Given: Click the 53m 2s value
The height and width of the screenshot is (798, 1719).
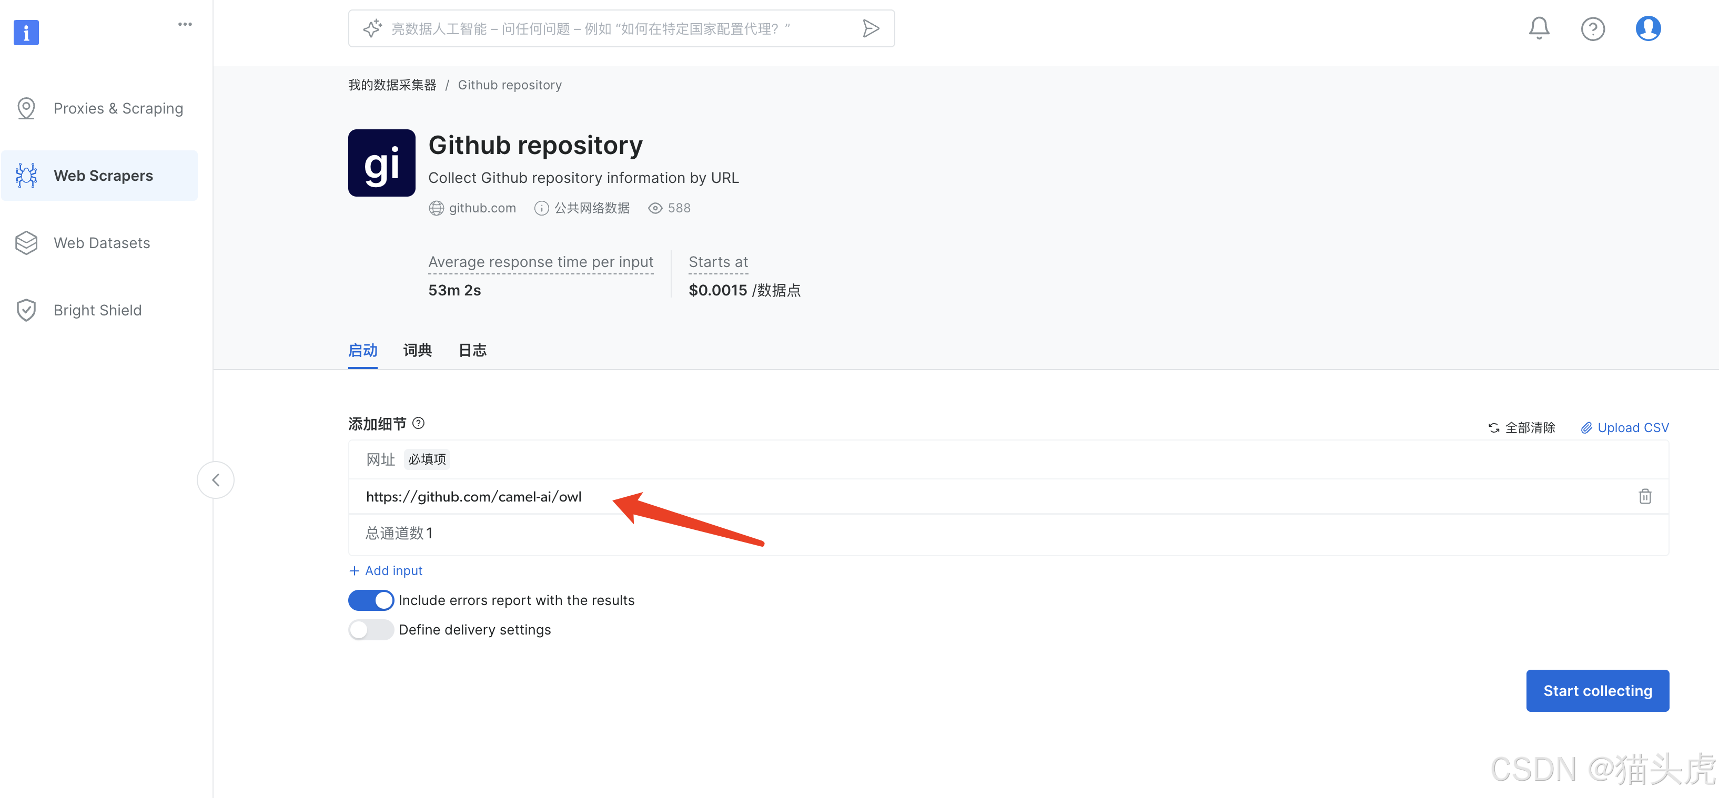Looking at the screenshot, I should pos(454,290).
